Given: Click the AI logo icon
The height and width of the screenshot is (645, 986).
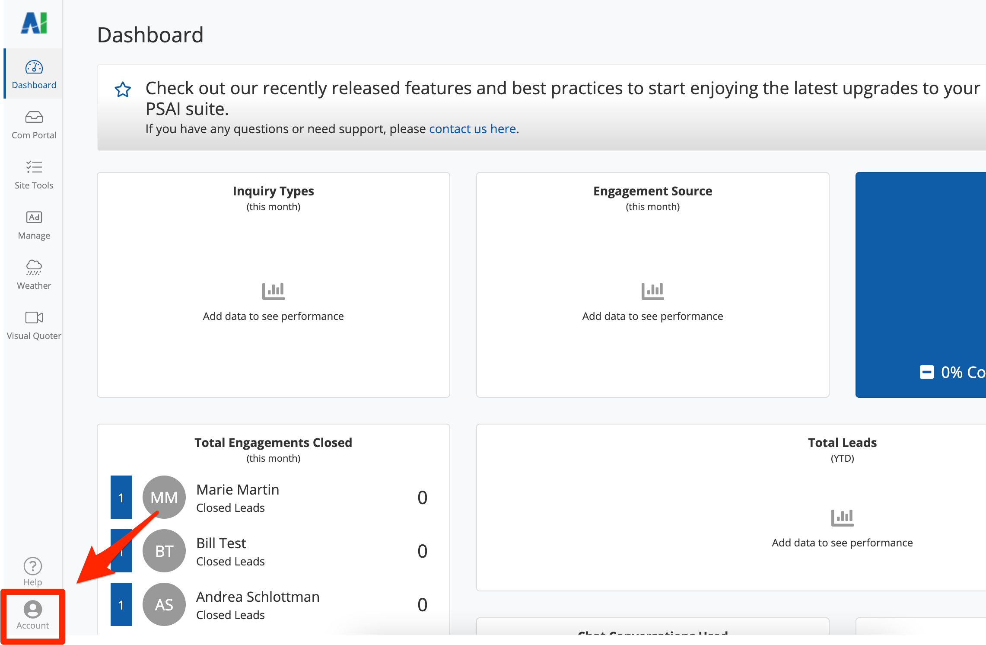Looking at the screenshot, I should [34, 23].
